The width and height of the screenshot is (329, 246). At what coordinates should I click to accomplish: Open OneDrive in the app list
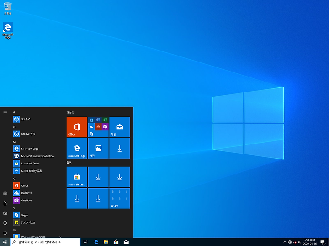37,193
